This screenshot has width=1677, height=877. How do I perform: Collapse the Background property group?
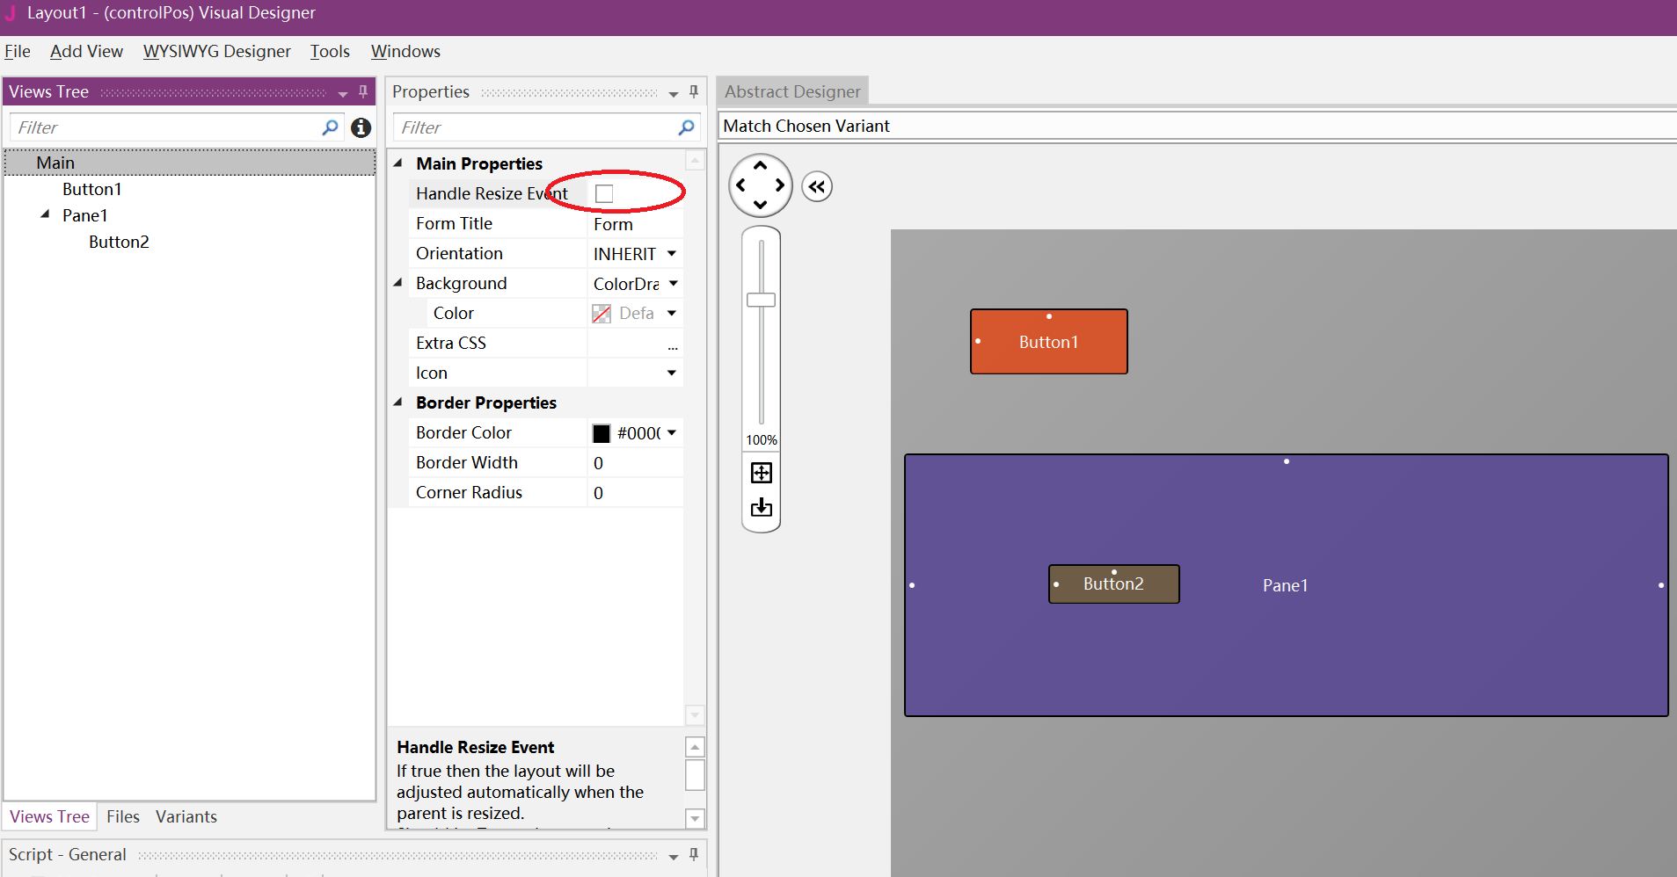pos(398,282)
